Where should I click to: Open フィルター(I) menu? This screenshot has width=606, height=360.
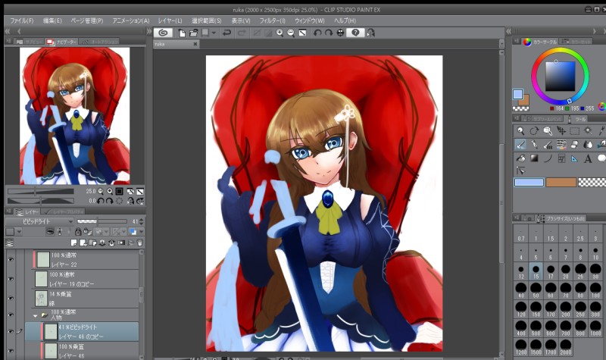272,20
